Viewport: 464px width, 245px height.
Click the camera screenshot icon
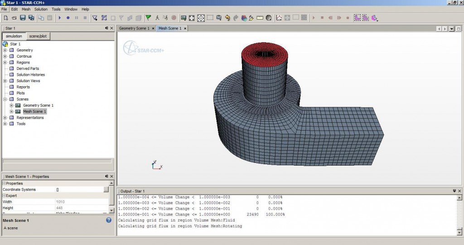(218, 18)
